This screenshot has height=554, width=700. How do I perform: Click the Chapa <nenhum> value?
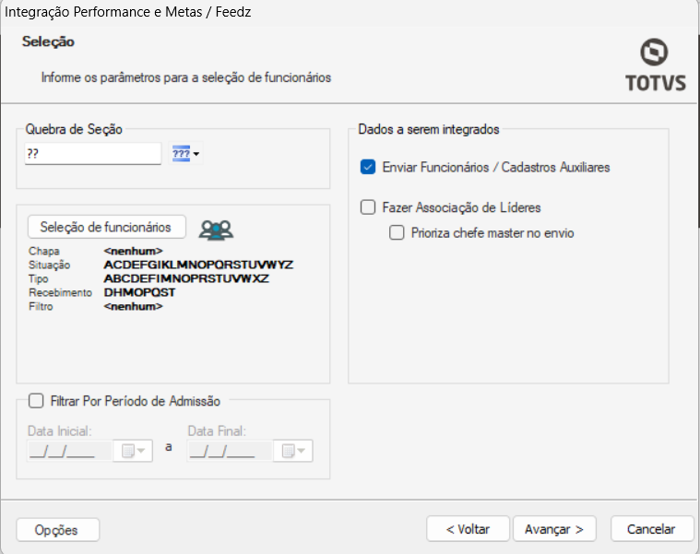(x=133, y=251)
